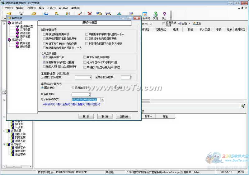
Task: Collapse the 会员等级 tree node
Action: pyautogui.click(x=4, y=144)
